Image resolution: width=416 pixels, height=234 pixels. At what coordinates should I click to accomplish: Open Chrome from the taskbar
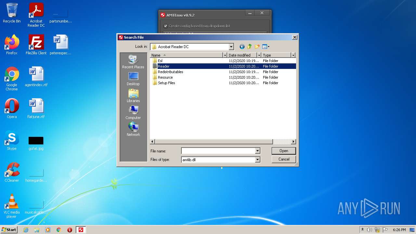tap(59, 230)
